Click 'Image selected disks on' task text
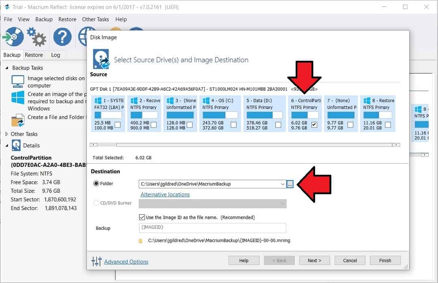Viewport: 438px width, 283px height. (x=56, y=79)
